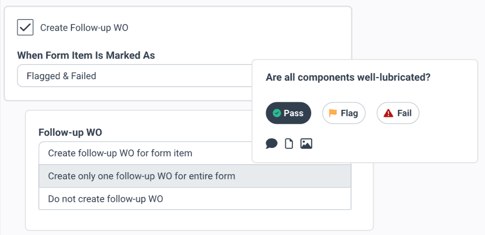The image size is (485, 235).
Task: Click the 'Create Follow-up WO' checkbox label
Action: (84, 28)
